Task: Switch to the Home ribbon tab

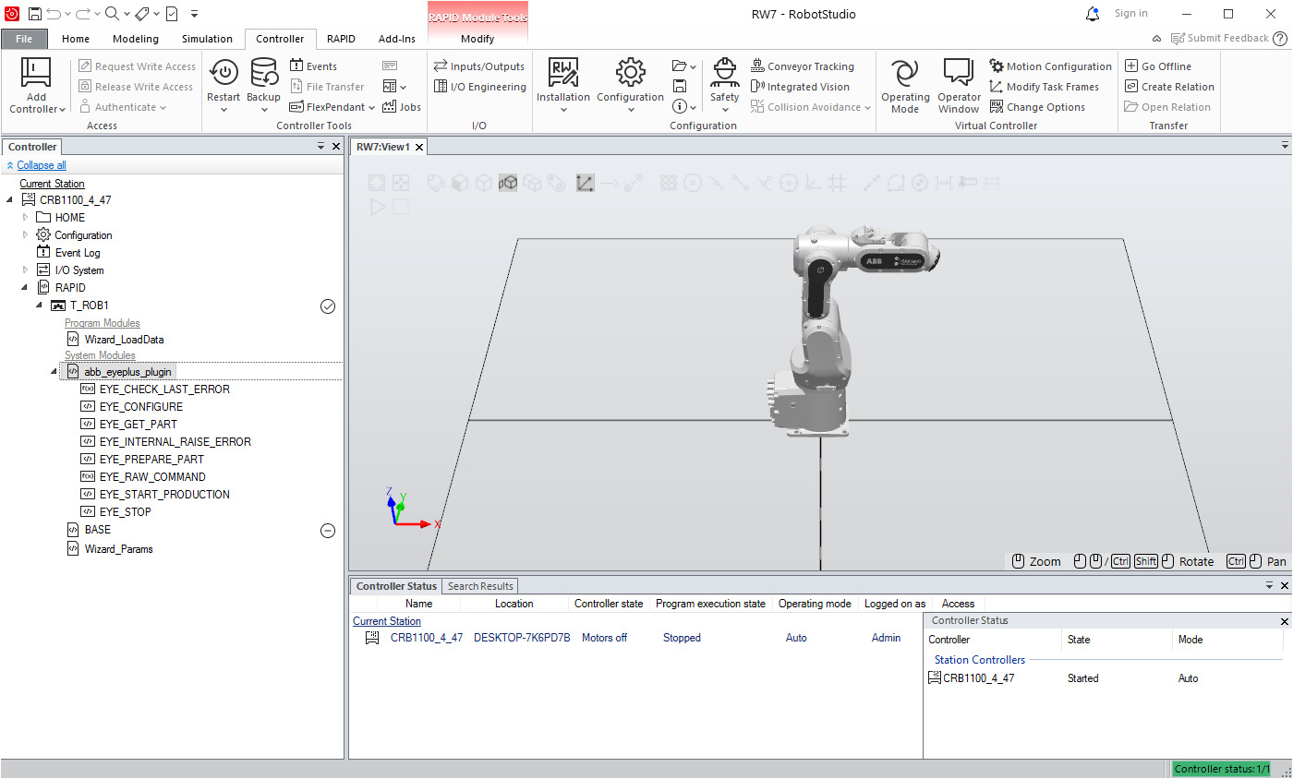Action: [76, 39]
